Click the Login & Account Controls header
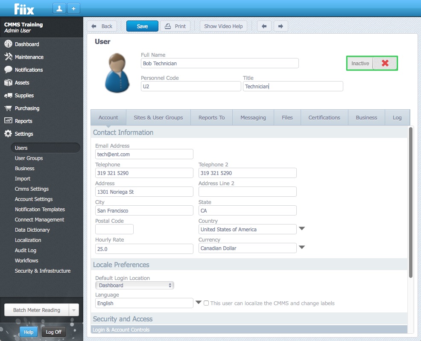Viewport: 421px width, 341px height. tap(249, 330)
